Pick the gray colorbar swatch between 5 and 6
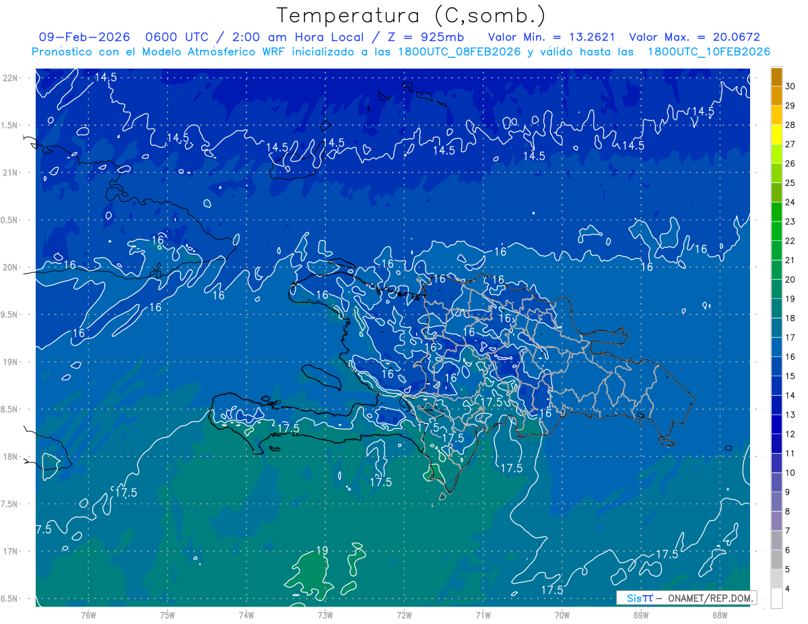 pyautogui.click(x=776, y=560)
